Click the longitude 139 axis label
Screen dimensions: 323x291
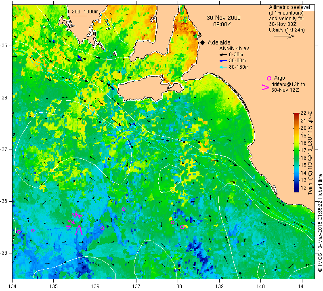(x=219, y=286)
